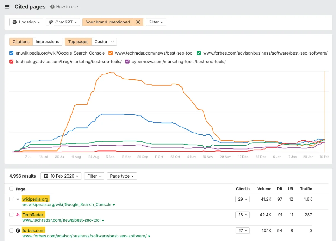Click the TechRadar favicon icon
This screenshot has height=241, width=336.
(18, 215)
